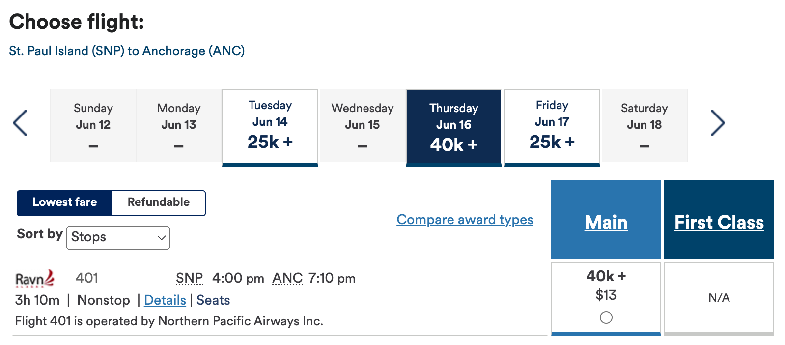Switch to the Refundable fares view
Screen dimensions: 785x345
click(158, 202)
